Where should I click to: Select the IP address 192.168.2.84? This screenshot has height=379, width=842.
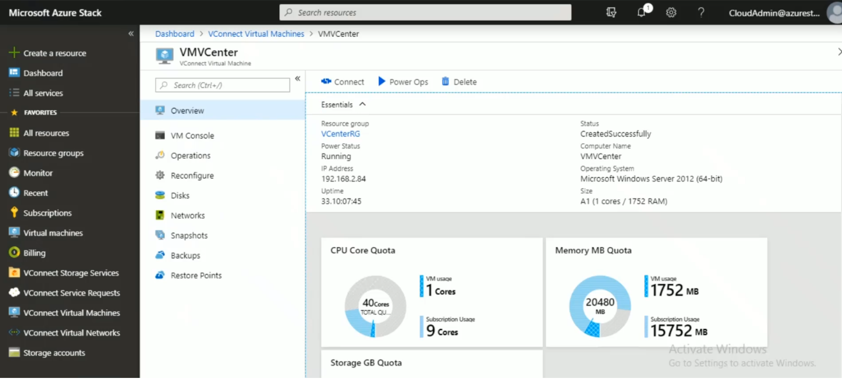click(343, 179)
